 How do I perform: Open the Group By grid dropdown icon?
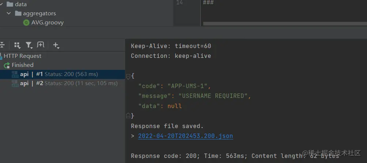pyautogui.click(x=17, y=45)
